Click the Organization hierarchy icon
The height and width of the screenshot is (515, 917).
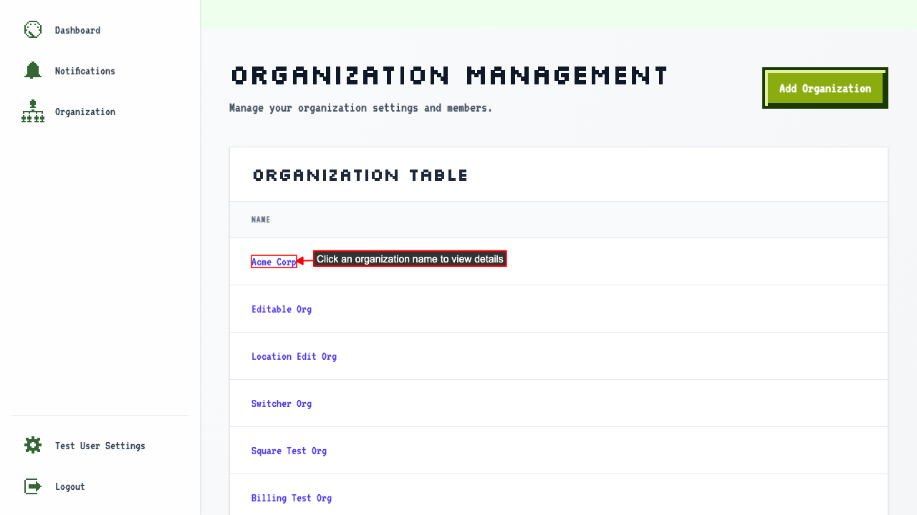pyautogui.click(x=33, y=112)
